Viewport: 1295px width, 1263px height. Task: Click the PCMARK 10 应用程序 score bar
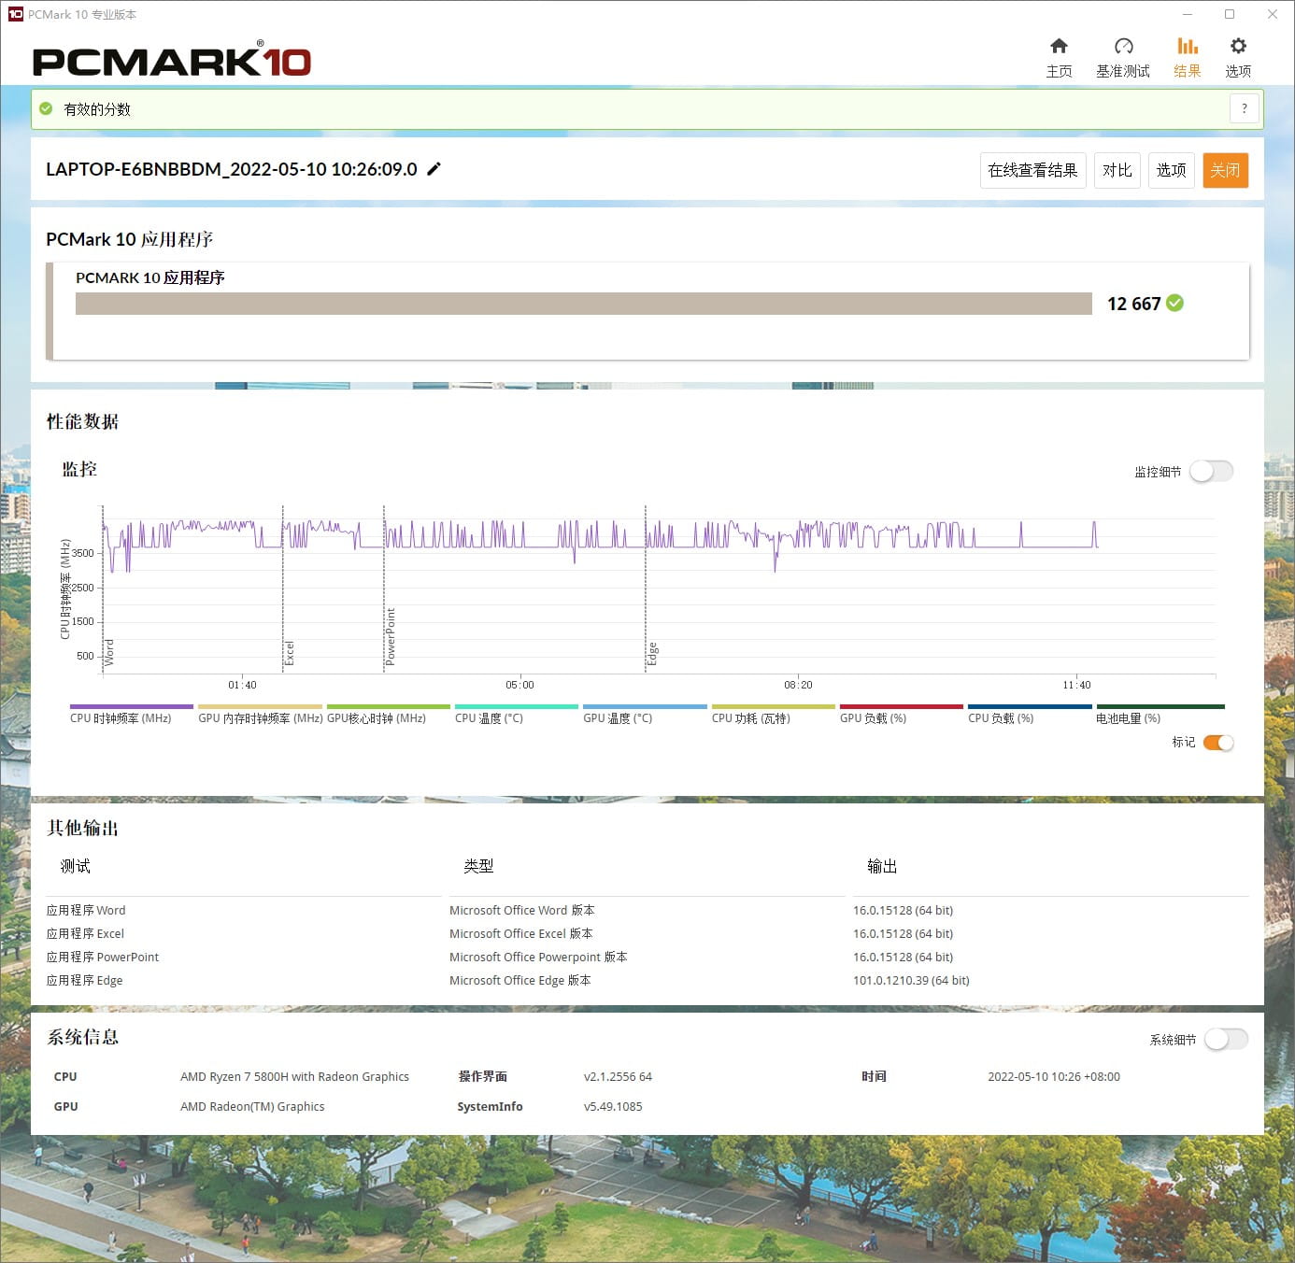point(583,304)
